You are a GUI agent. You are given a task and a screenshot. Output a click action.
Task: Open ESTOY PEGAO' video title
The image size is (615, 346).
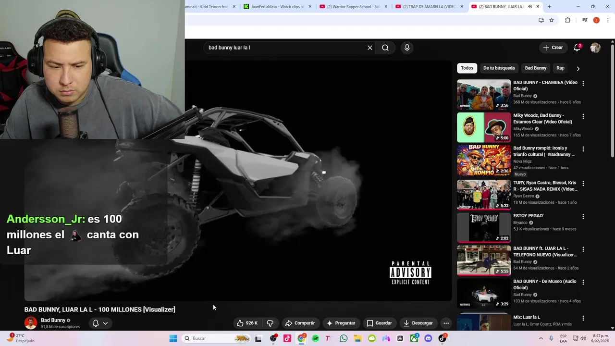[x=528, y=216]
